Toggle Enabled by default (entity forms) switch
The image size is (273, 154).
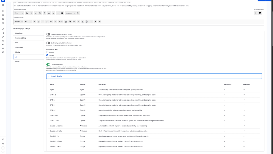tap(48, 34)
